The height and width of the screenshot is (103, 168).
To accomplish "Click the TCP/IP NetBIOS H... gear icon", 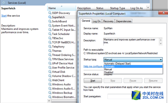I will coord(50,42).
